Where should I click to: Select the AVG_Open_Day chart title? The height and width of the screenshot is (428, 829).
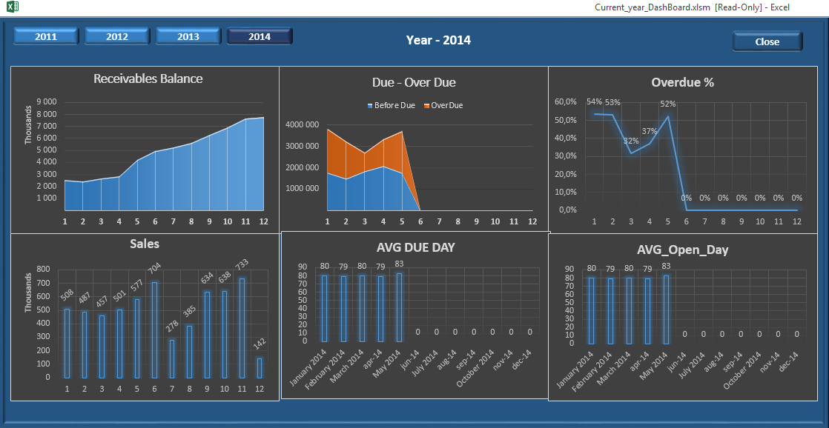[682, 250]
